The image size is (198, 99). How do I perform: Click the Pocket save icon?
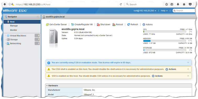coord(190,4)
